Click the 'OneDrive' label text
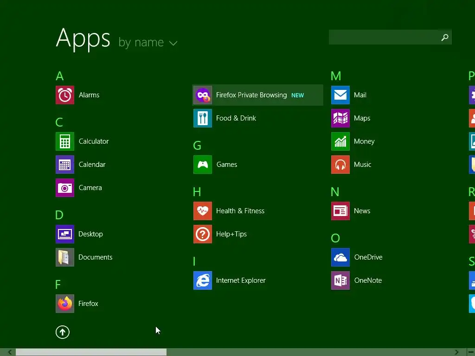The image size is (475, 356). coord(368,257)
